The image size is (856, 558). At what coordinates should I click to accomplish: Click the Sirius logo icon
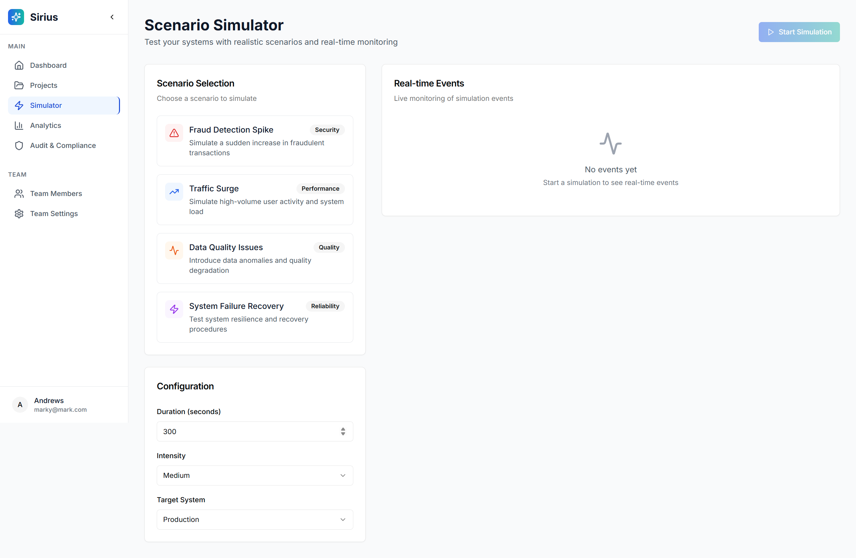16,17
